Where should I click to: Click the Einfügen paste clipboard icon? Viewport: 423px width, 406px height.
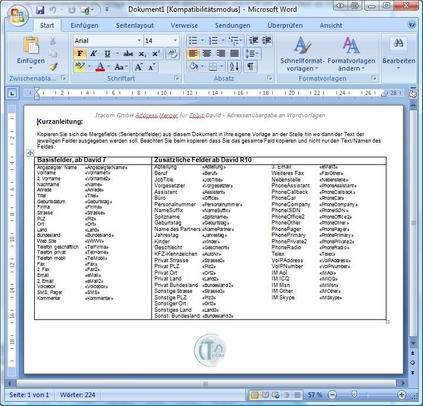pyautogui.click(x=31, y=45)
